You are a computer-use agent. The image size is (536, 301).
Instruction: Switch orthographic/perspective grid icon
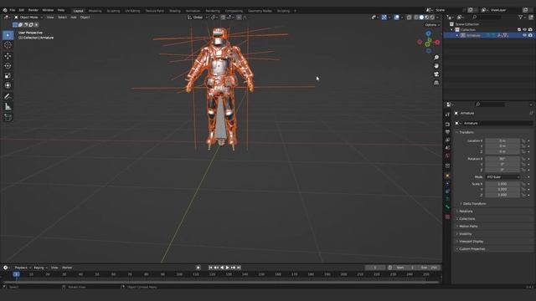[436, 83]
